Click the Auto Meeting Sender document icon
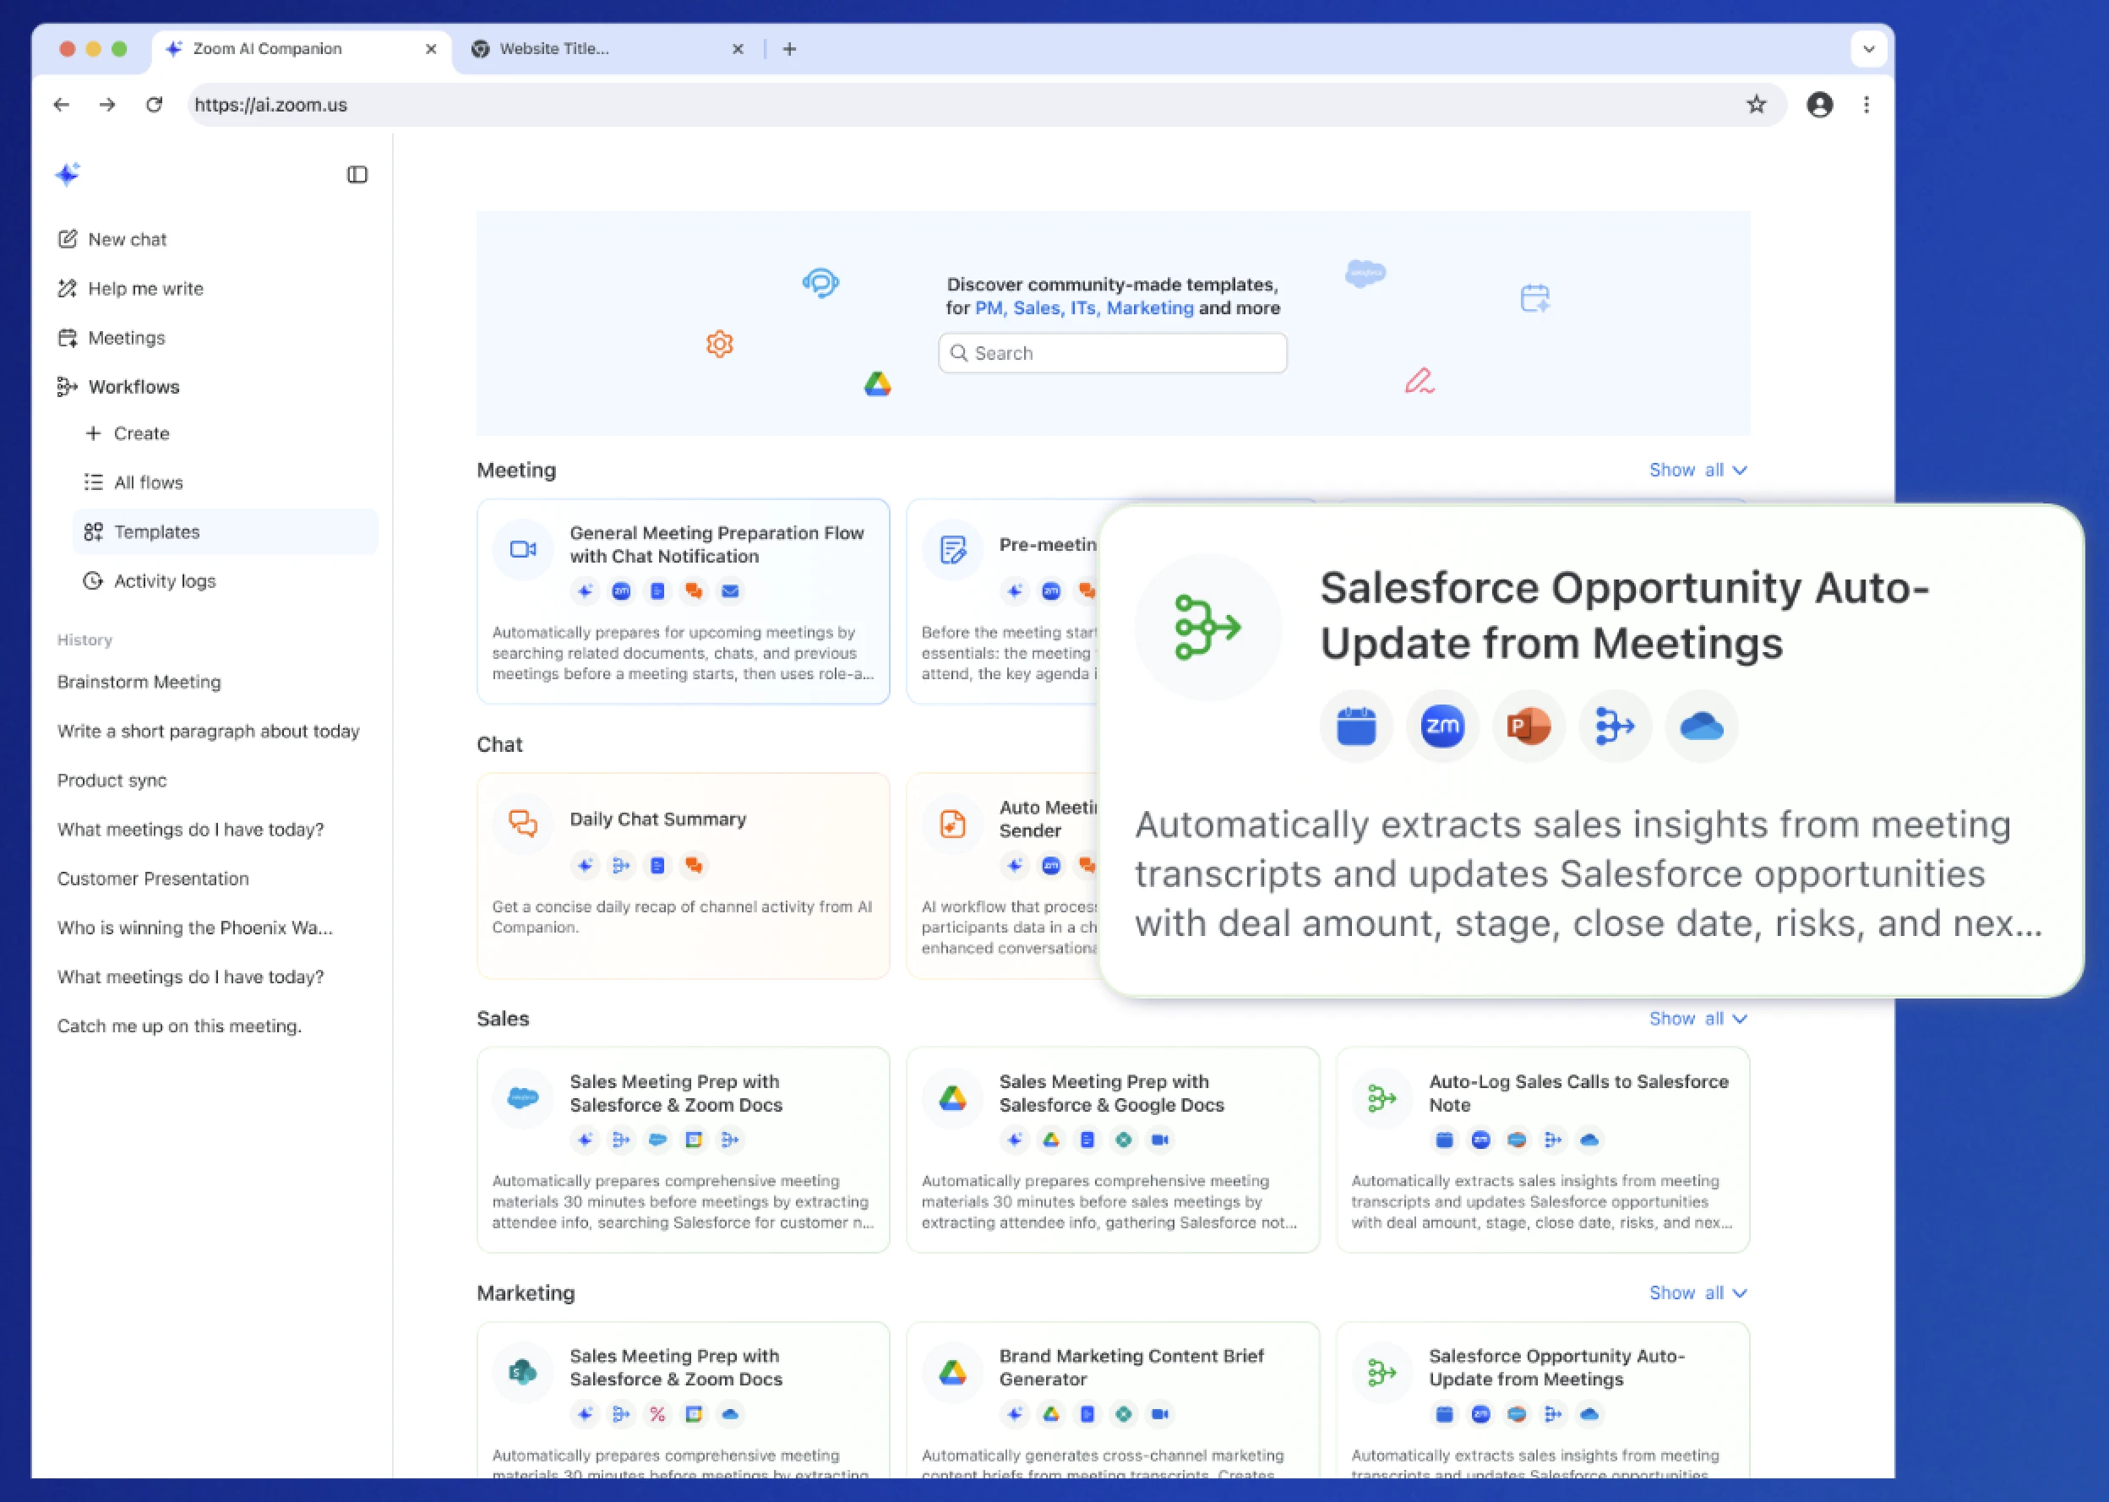The width and height of the screenshot is (2109, 1502). 953,823
